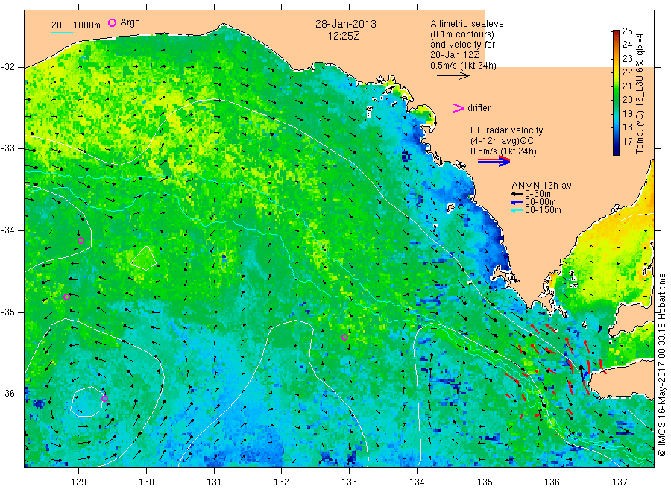Click the "1000m" isobath legend text

(x=87, y=25)
